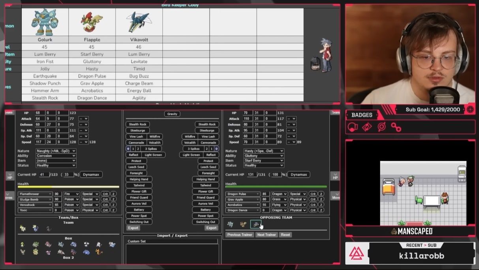Click the second Pokémon sprite in Team row

coord(36,228)
